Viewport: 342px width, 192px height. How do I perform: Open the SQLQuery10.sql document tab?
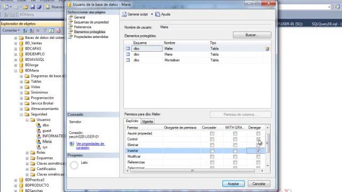pyautogui.click(x=326, y=24)
